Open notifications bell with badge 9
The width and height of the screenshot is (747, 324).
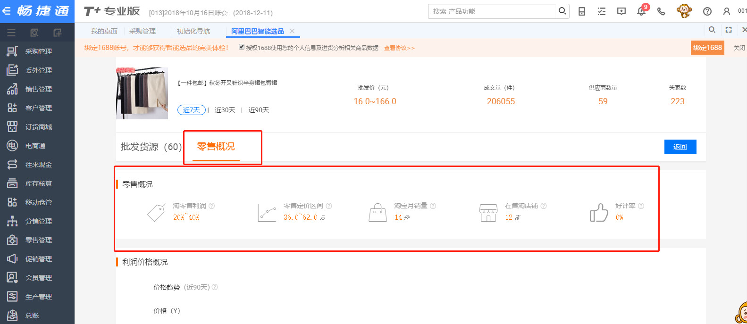pyautogui.click(x=641, y=11)
